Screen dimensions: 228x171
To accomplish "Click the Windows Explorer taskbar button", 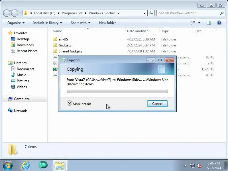I will 60,166.
